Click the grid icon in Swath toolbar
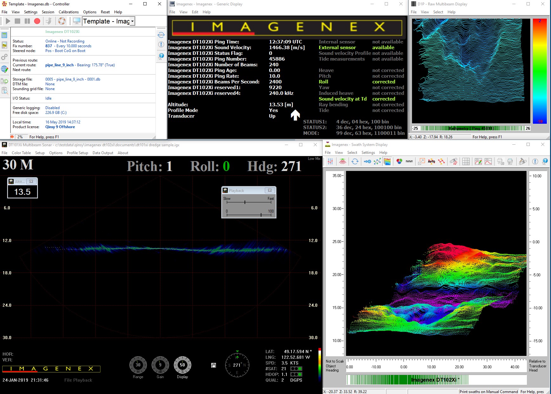551x394 pixels. (466, 161)
